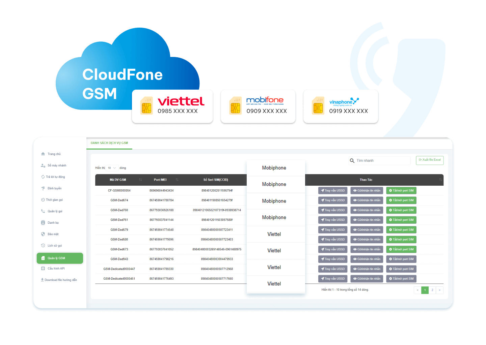
Task: Open Lịch sử gọi call history
Action: 51,246
